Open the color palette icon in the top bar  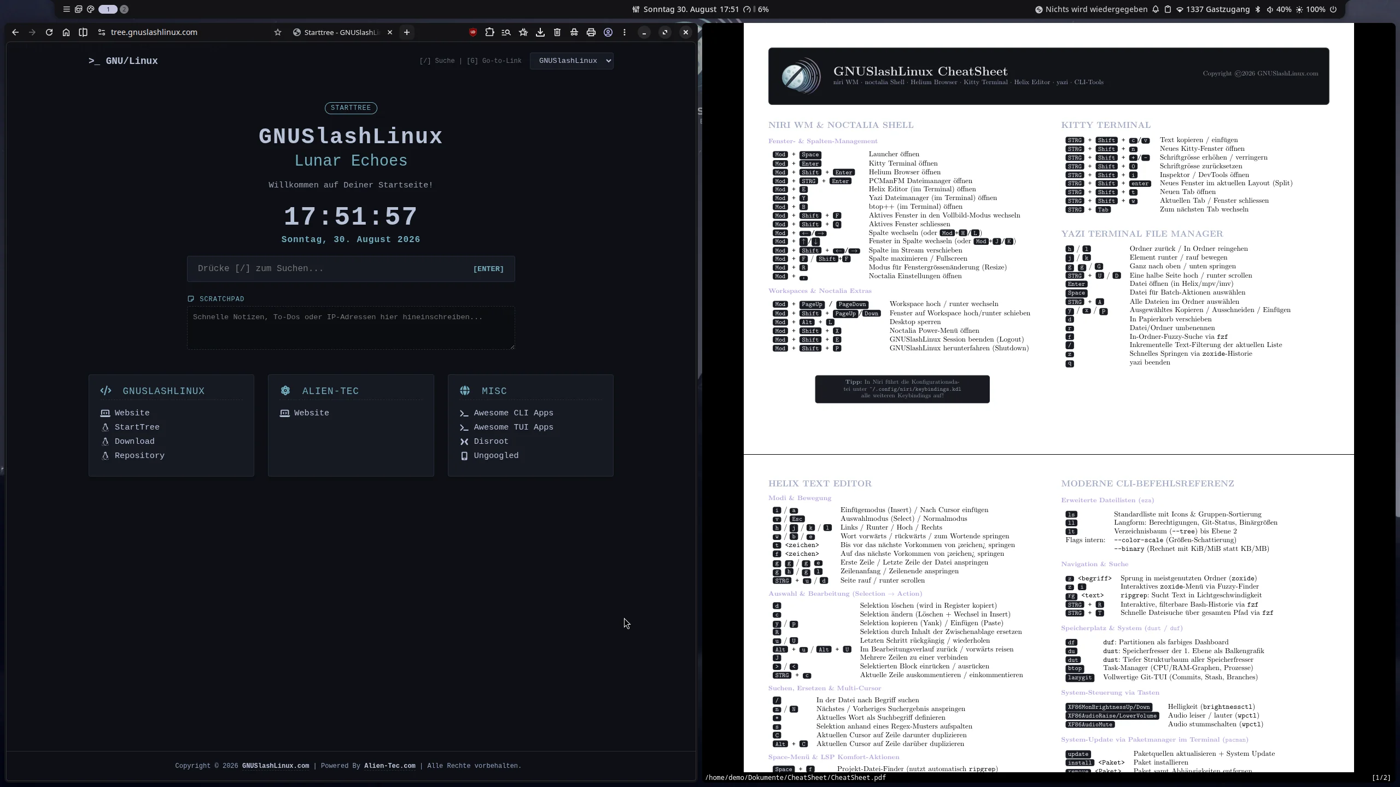click(91, 9)
